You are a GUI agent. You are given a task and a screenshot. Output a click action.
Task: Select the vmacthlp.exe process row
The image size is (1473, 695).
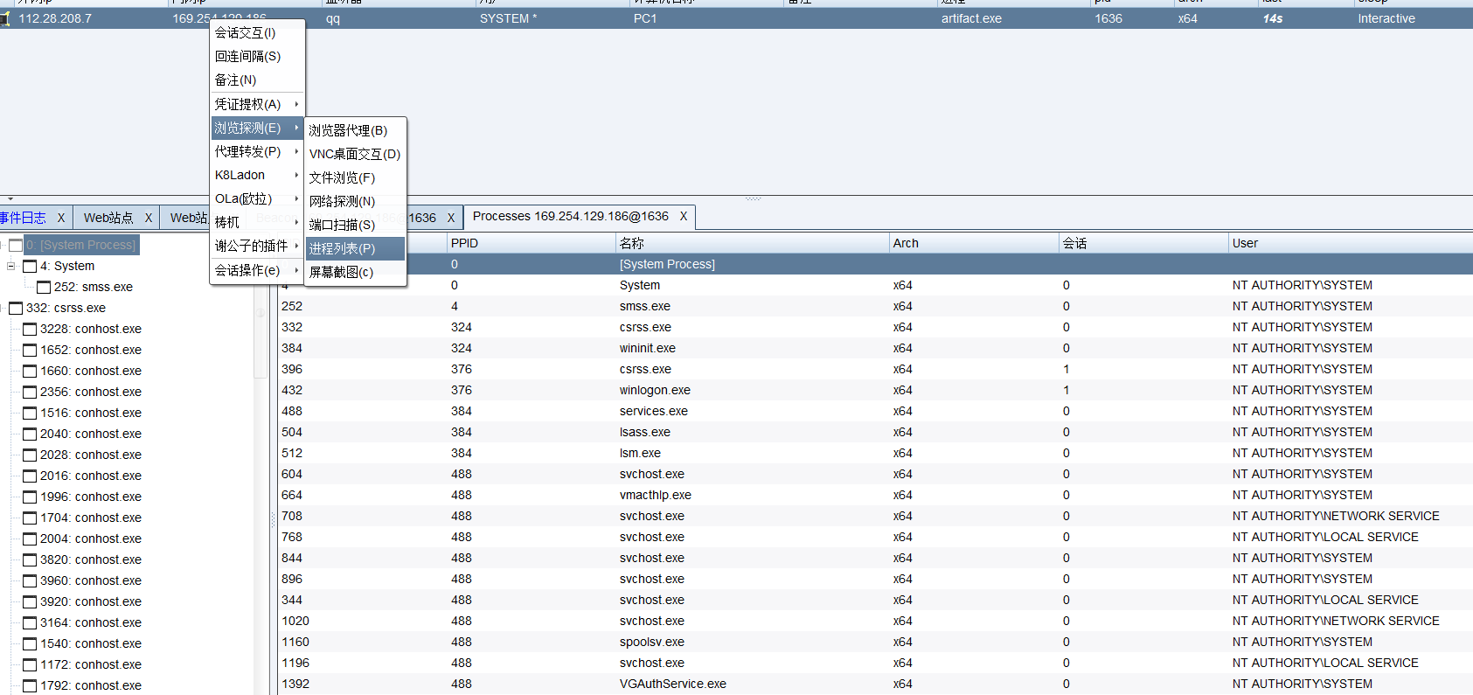pyautogui.click(x=876, y=495)
